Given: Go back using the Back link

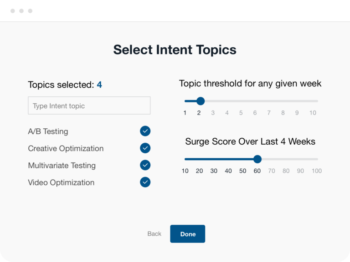Looking at the screenshot, I should pyautogui.click(x=154, y=234).
